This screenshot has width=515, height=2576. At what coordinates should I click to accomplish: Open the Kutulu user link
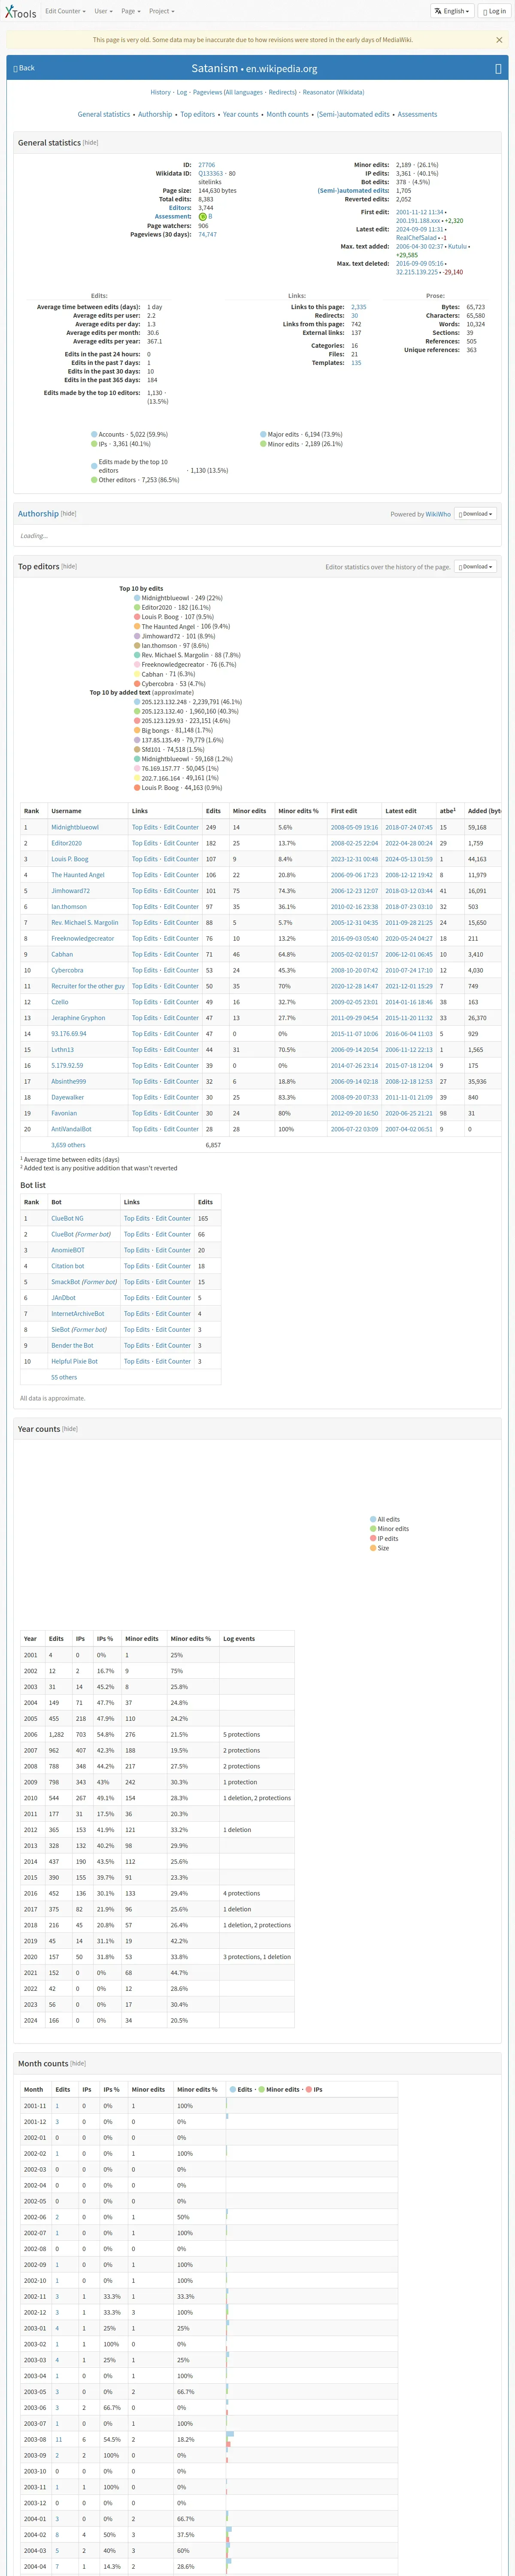click(457, 246)
